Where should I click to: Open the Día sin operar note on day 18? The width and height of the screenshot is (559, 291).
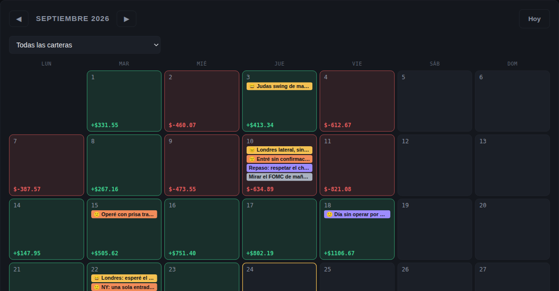(357, 214)
